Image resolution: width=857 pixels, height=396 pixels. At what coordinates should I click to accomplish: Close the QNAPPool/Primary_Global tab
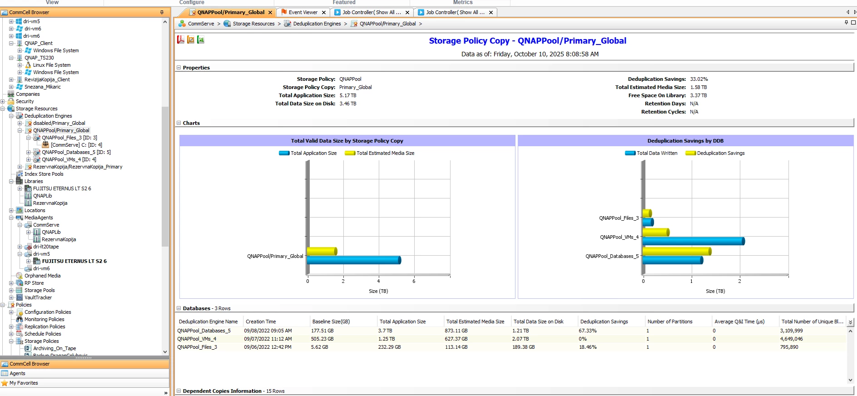point(270,13)
